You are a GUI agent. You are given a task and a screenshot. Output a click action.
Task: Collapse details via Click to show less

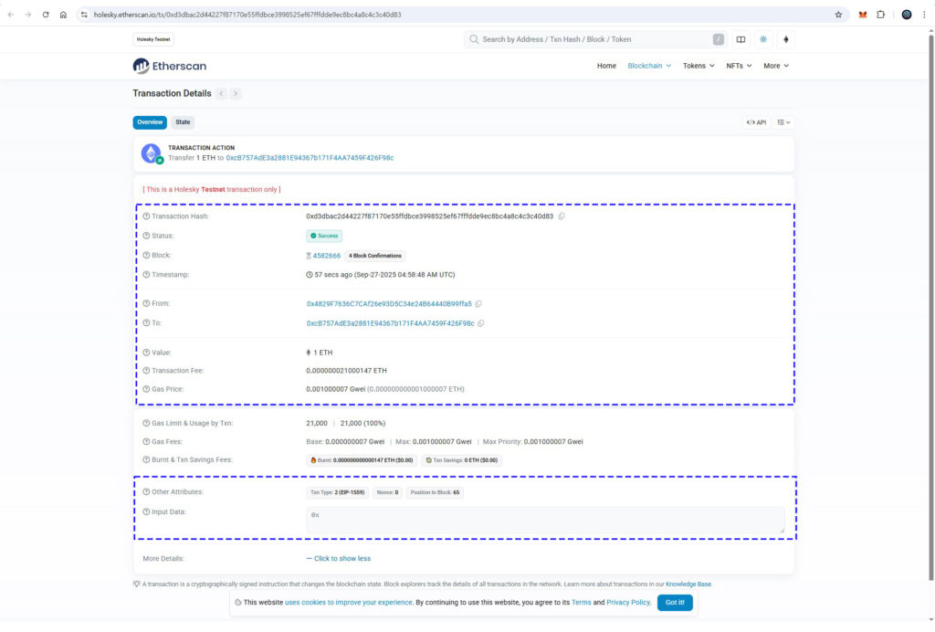pyautogui.click(x=338, y=558)
